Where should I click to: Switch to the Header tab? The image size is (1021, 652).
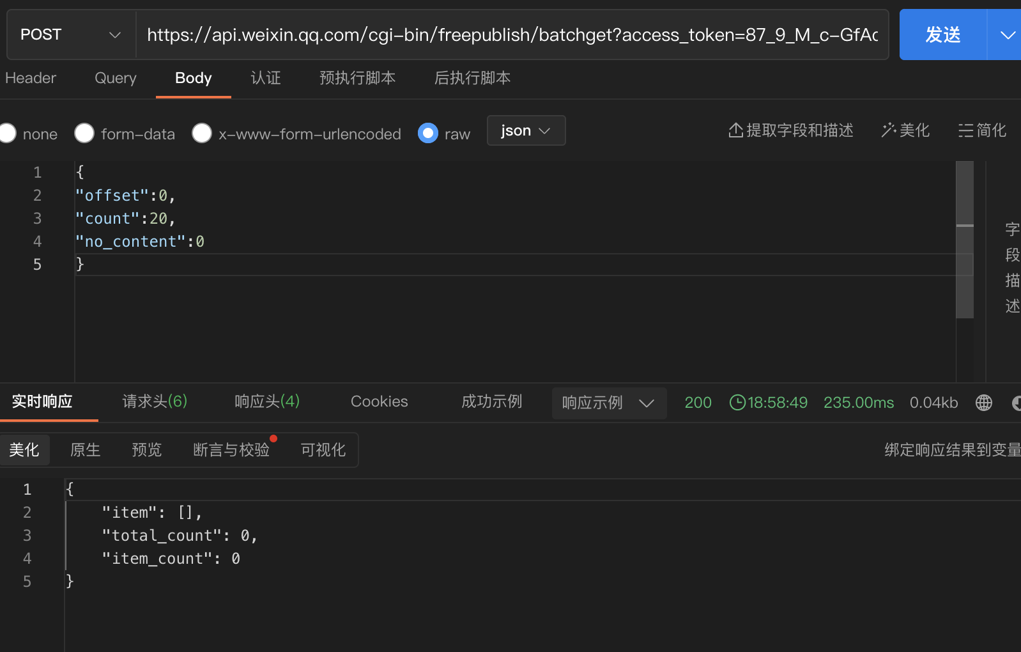[x=31, y=78]
